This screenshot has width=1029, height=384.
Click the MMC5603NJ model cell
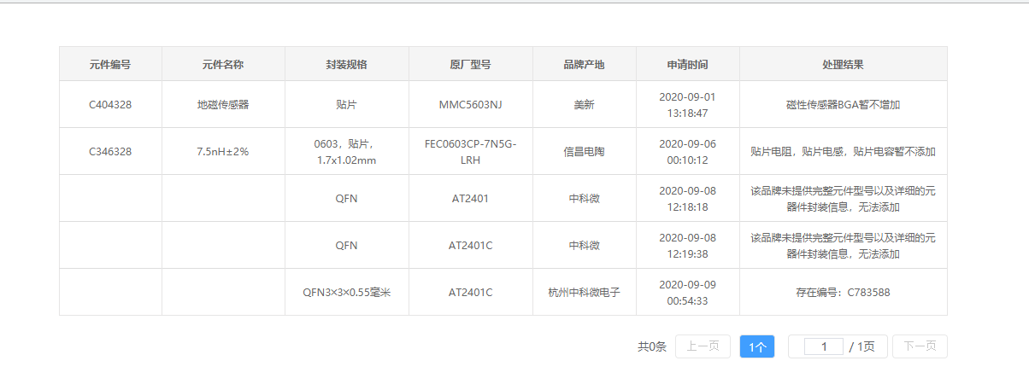(470, 105)
